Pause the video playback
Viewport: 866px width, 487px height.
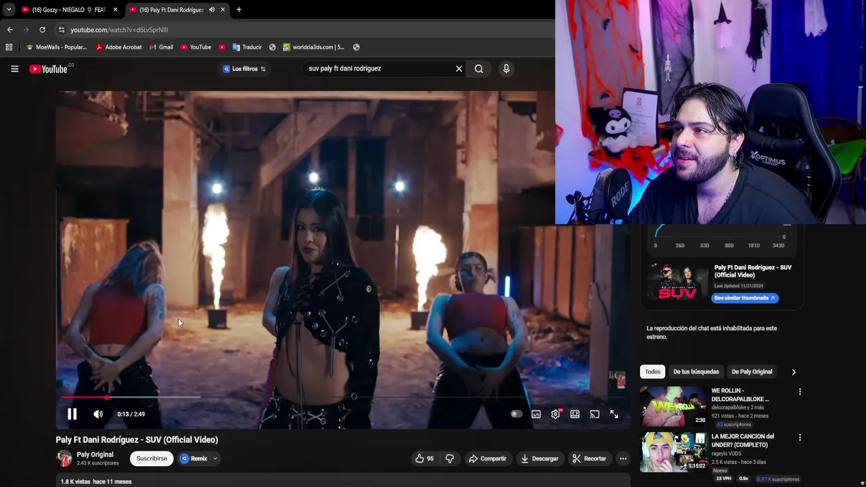coord(72,414)
